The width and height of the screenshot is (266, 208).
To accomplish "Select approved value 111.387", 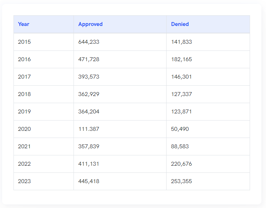I will pos(89,129).
